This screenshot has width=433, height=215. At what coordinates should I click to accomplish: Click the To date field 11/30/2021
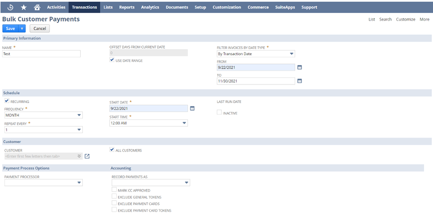(x=256, y=81)
